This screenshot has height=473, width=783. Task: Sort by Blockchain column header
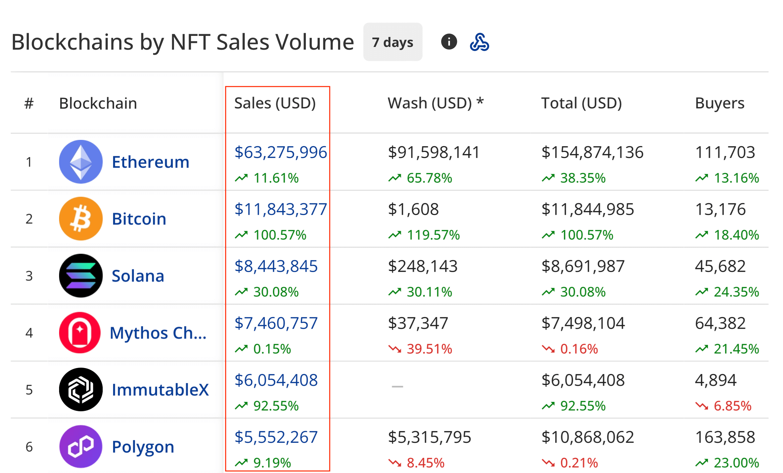[x=98, y=103]
